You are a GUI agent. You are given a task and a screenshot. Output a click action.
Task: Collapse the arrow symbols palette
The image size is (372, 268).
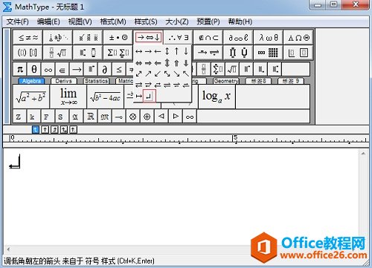tap(148, 38)
